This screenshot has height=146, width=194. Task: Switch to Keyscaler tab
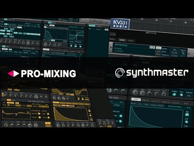(176, 103)
